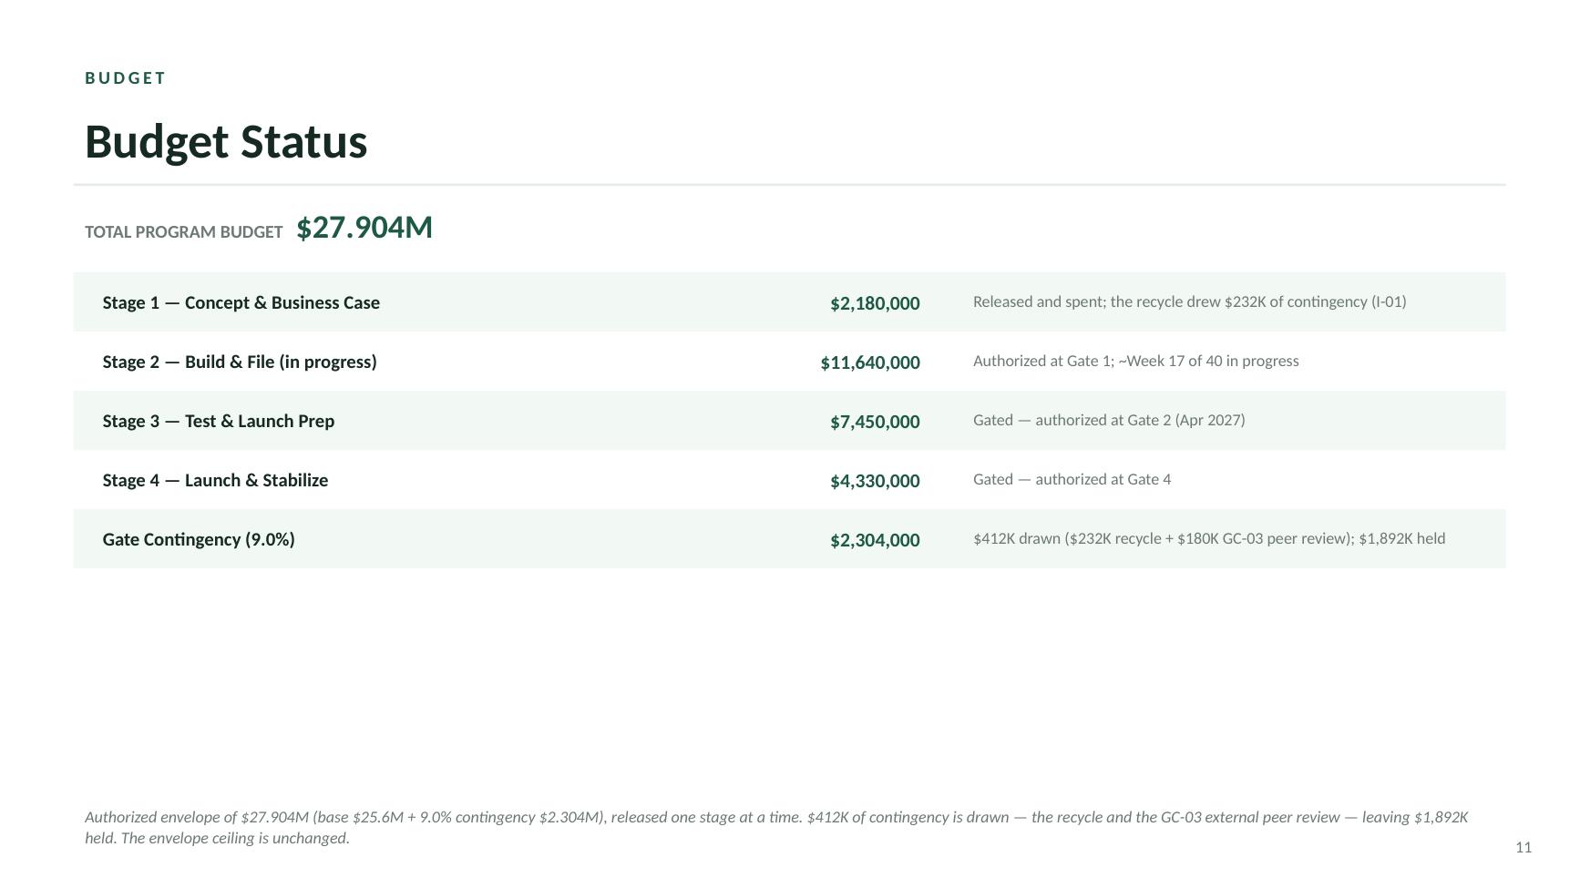1580x888 pixels.
Task: Click the $412K drawn contingency note
Action: coord(1209,538)
